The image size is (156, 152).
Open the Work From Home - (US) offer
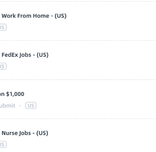34,16
